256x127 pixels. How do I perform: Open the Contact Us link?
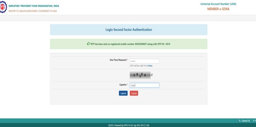point(246,121)
